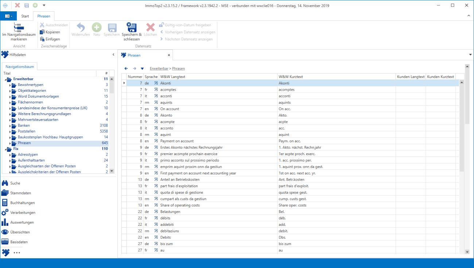The height and width of the screenshot is (268, 474).
Task: Open Buchhaltungen via the calculator icon
Action: coord(5,203)
